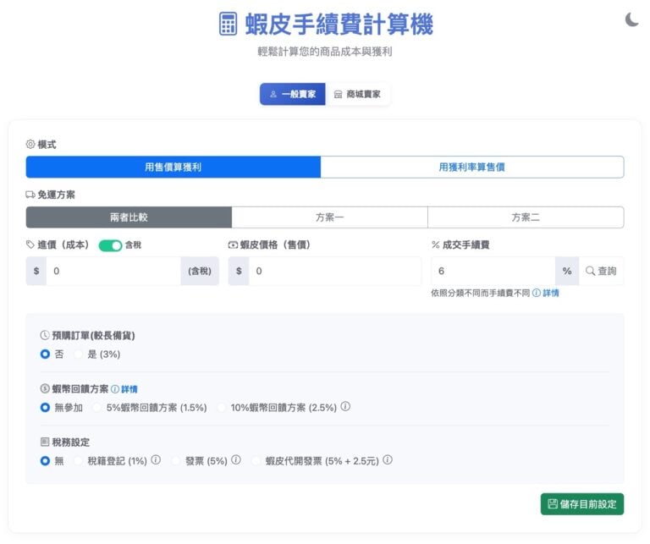Click the (含稅) suffix label
650x544 pixels.
point(200,271)
